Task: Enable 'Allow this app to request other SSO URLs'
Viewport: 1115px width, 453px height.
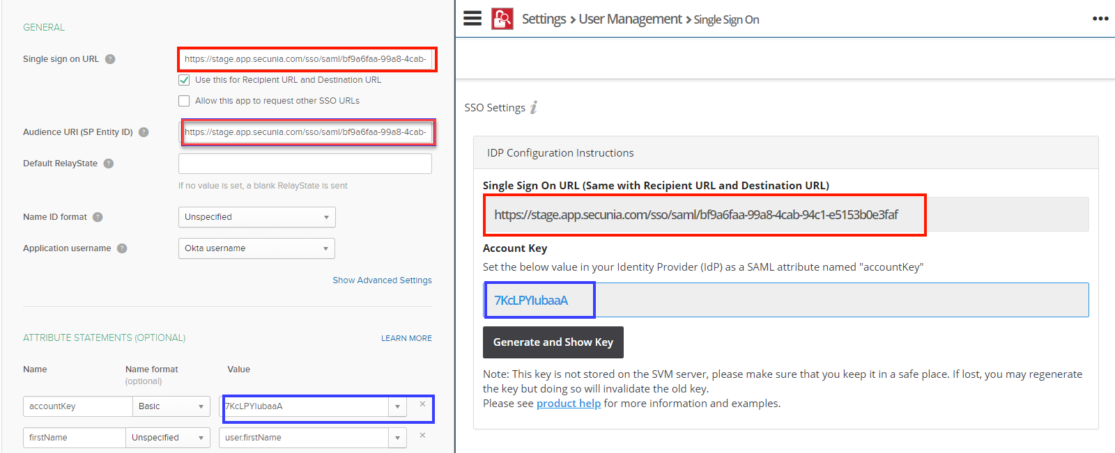Action: point(184,101)
